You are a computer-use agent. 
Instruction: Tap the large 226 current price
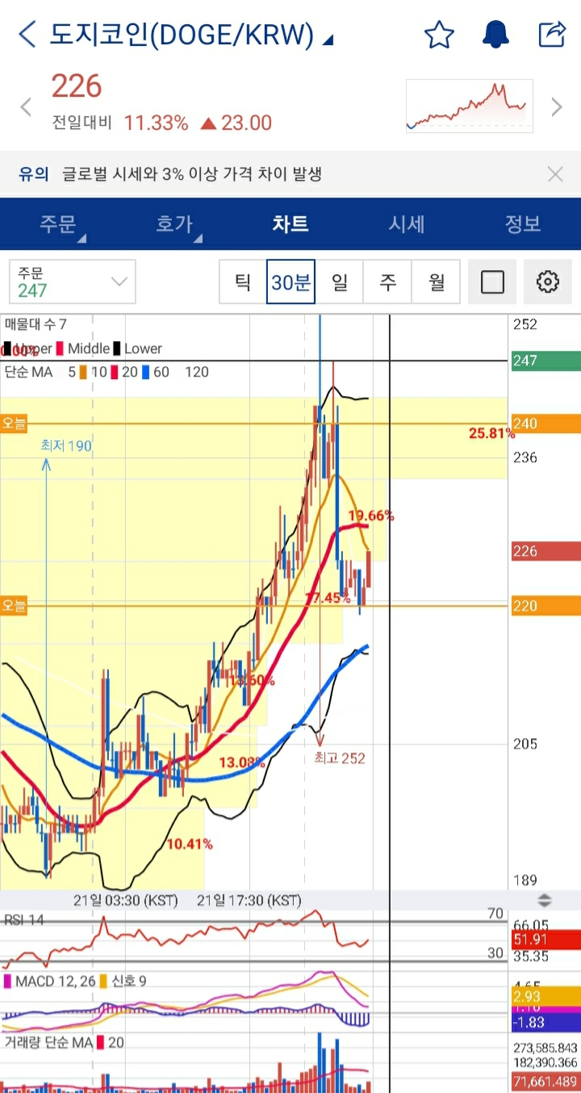tap(77, 86)
